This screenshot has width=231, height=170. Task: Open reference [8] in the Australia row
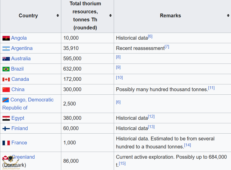click(x=118, y=57)
